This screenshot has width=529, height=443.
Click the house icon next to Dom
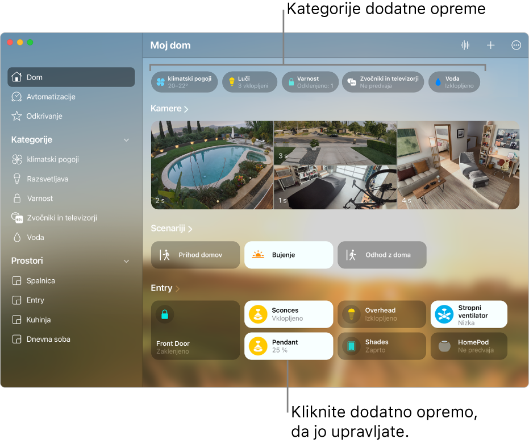(x=16, y=77)
